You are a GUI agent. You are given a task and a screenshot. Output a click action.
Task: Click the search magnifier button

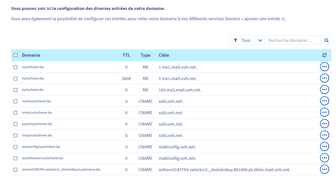pos(326,40)
